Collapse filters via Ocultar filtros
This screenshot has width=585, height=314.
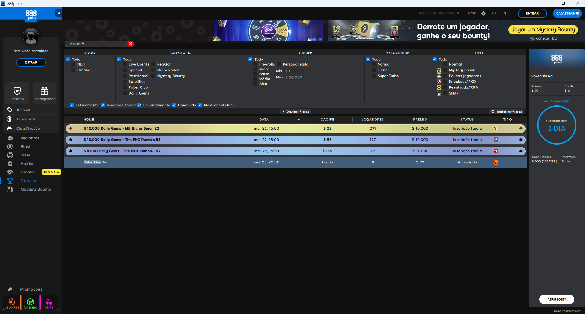pos(295,112)
